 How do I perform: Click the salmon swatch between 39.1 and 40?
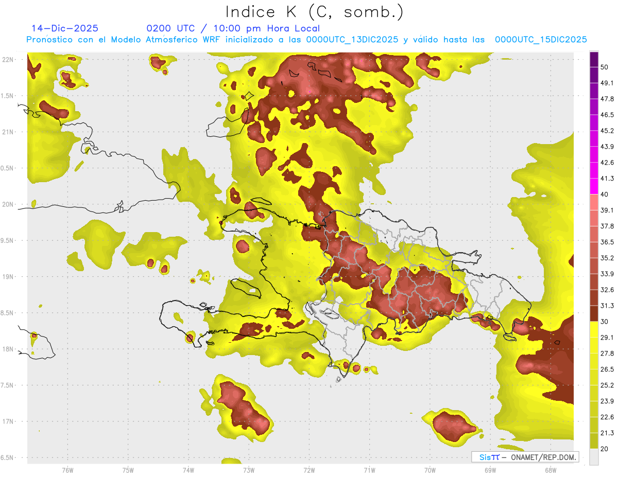coord(594,202)
